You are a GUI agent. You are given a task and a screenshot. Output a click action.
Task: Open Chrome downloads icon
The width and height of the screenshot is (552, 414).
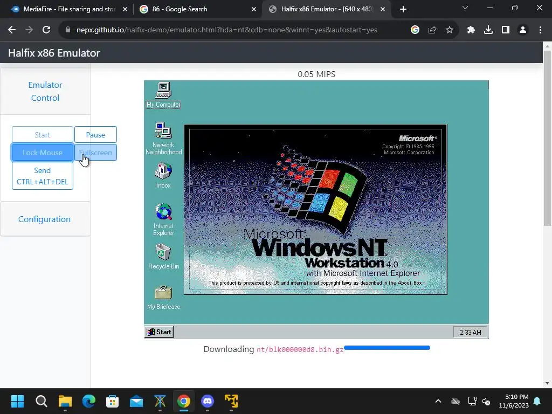(x=488, y=30)
